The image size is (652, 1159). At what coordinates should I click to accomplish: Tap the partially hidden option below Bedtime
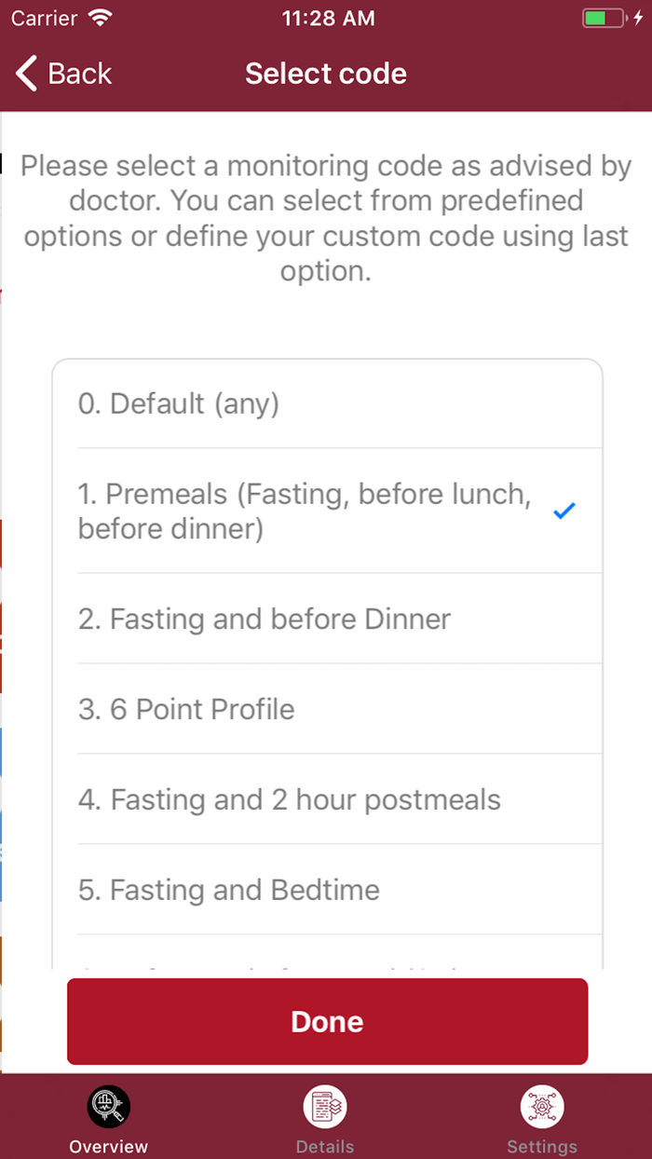326,958
